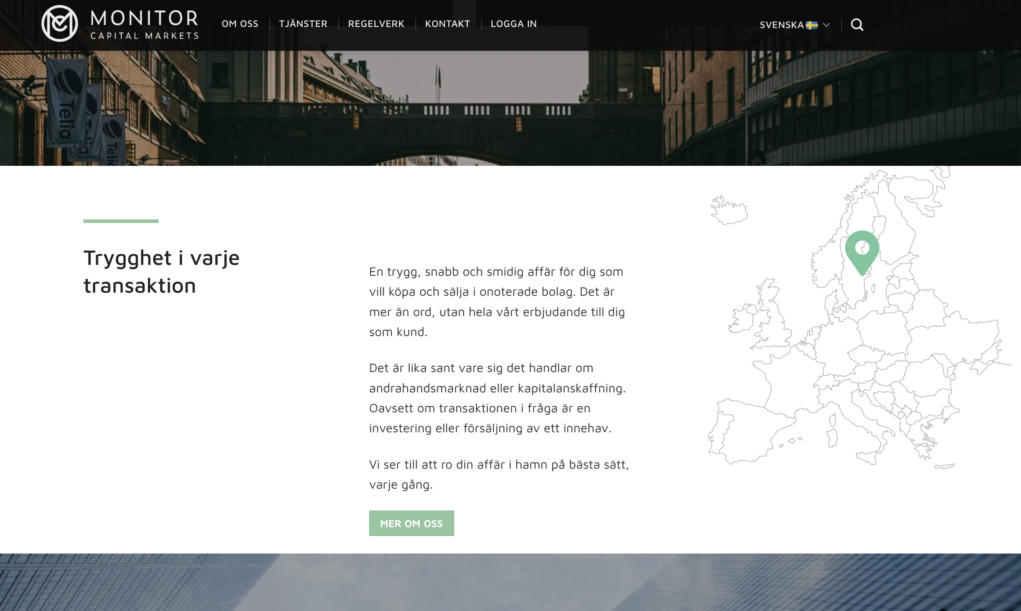
Task: Open the SVENSKA language selector
Action: (x=781, y=25)
